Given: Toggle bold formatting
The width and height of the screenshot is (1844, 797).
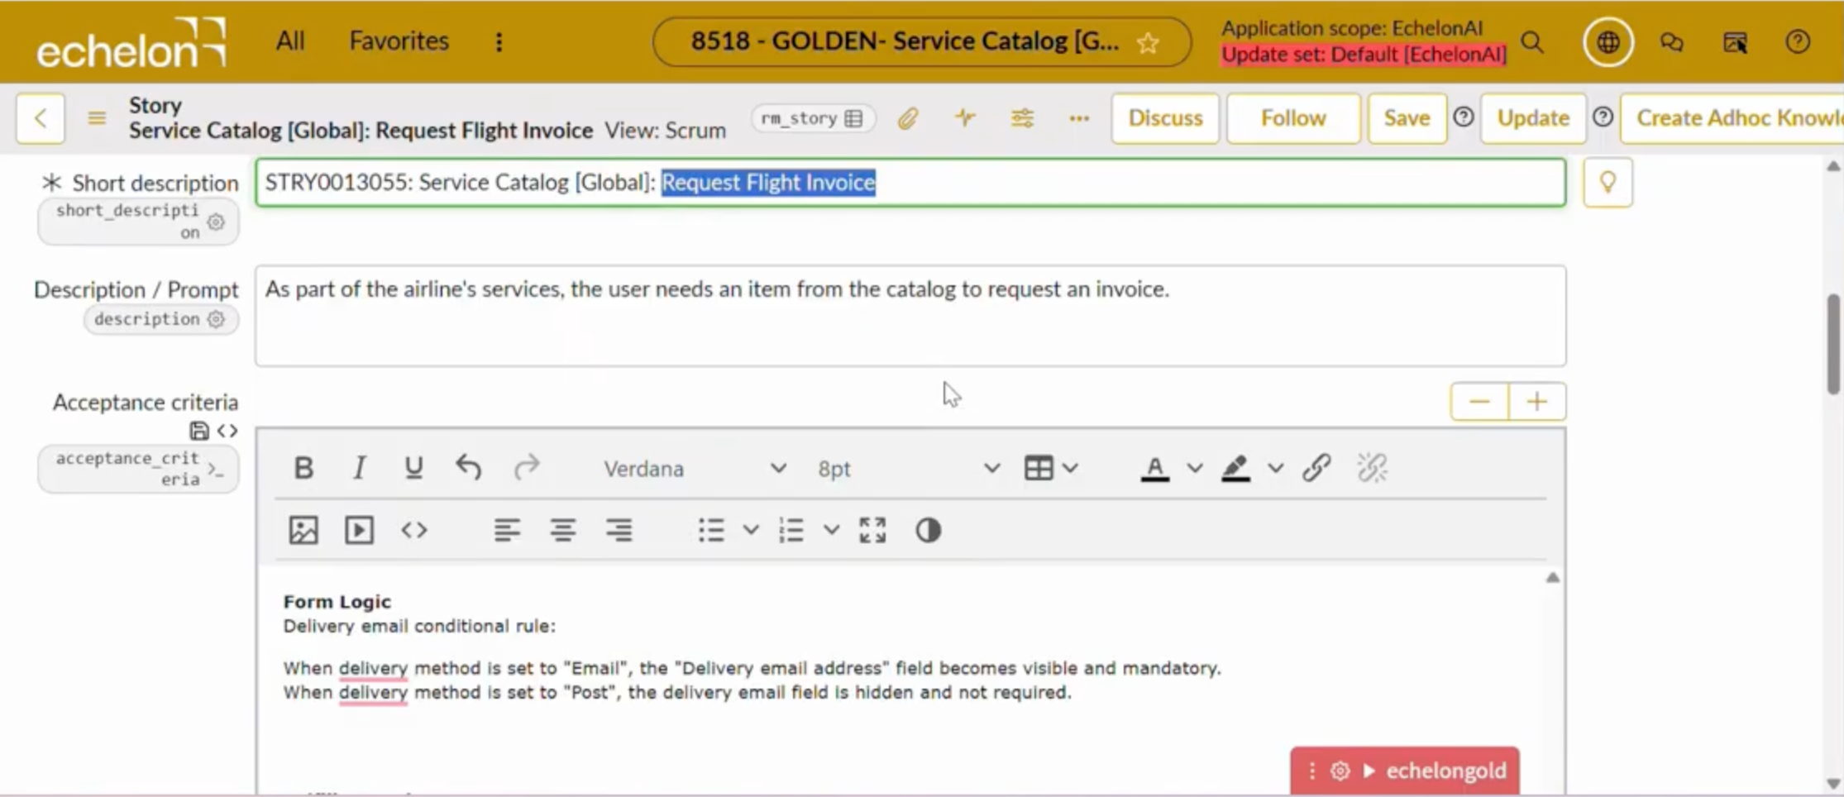Looking at the screenshot, I should click(303, 468).
